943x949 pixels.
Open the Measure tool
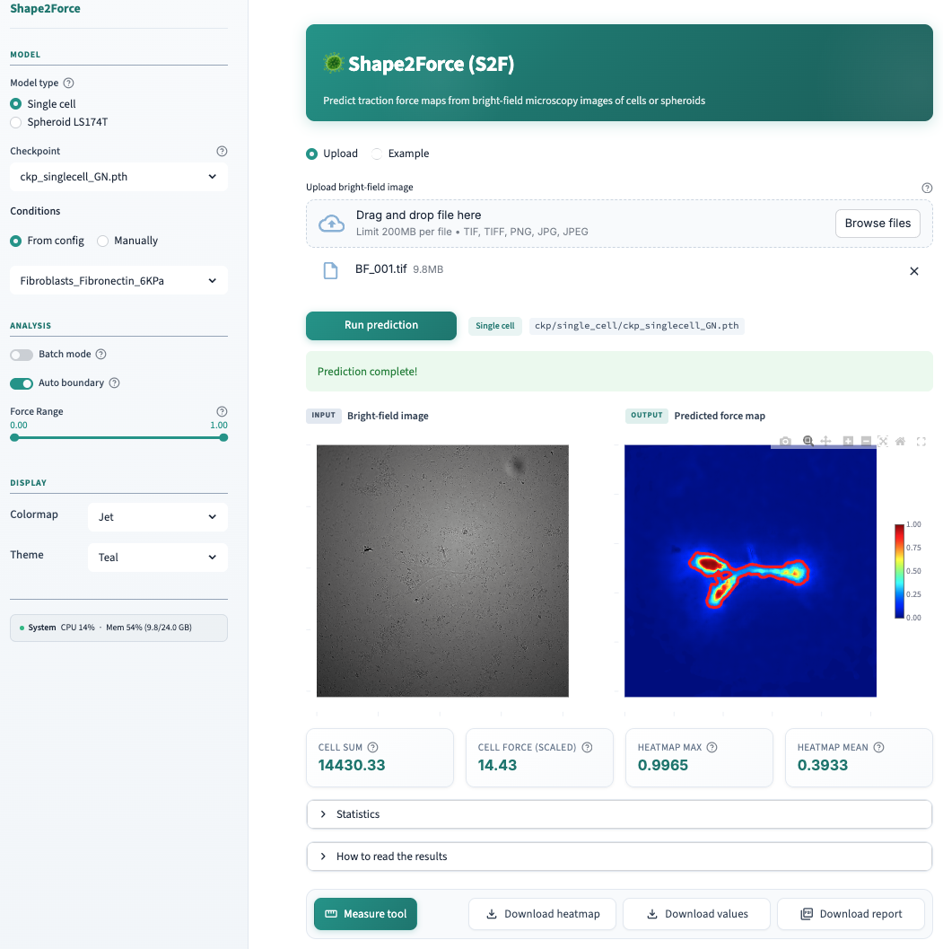click(x=365, y=913)
